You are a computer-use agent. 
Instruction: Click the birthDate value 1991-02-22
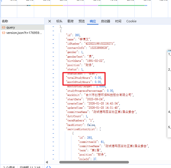95,61
